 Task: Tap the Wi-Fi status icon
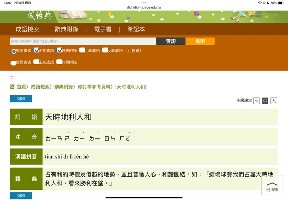coord(260,3)
